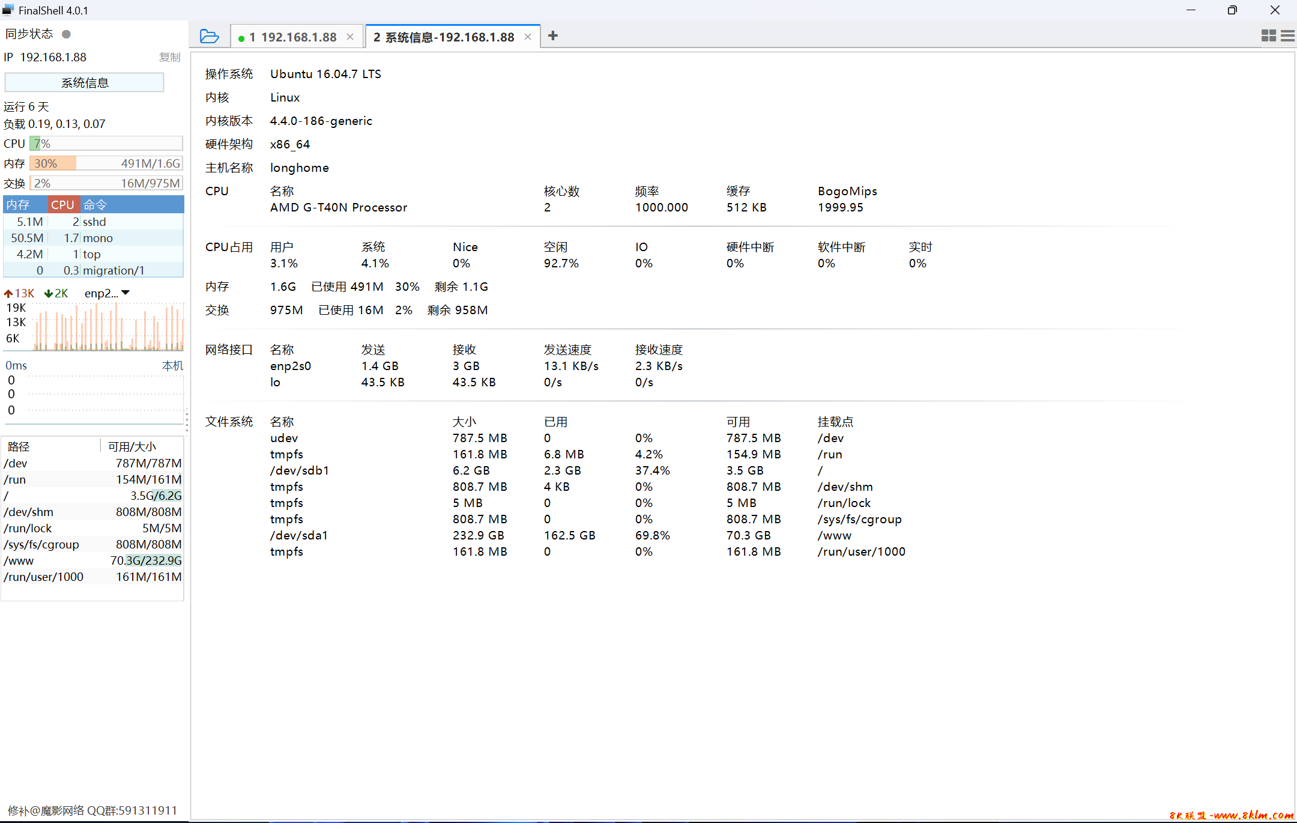
Task: Click kernel version 4.4.0-186-generic text
Action: 321,121
